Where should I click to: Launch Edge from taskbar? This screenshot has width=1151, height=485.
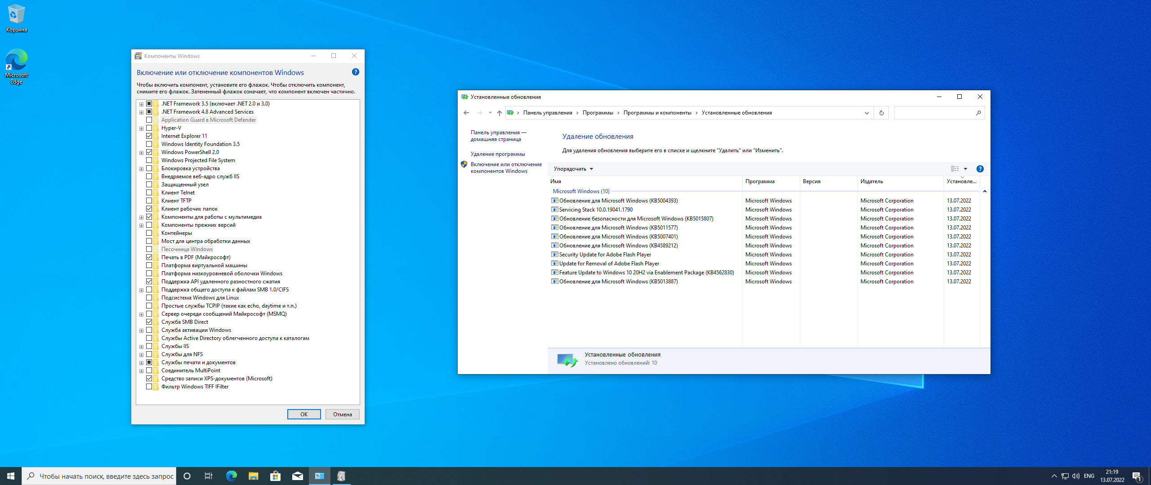tap(231, 476)
